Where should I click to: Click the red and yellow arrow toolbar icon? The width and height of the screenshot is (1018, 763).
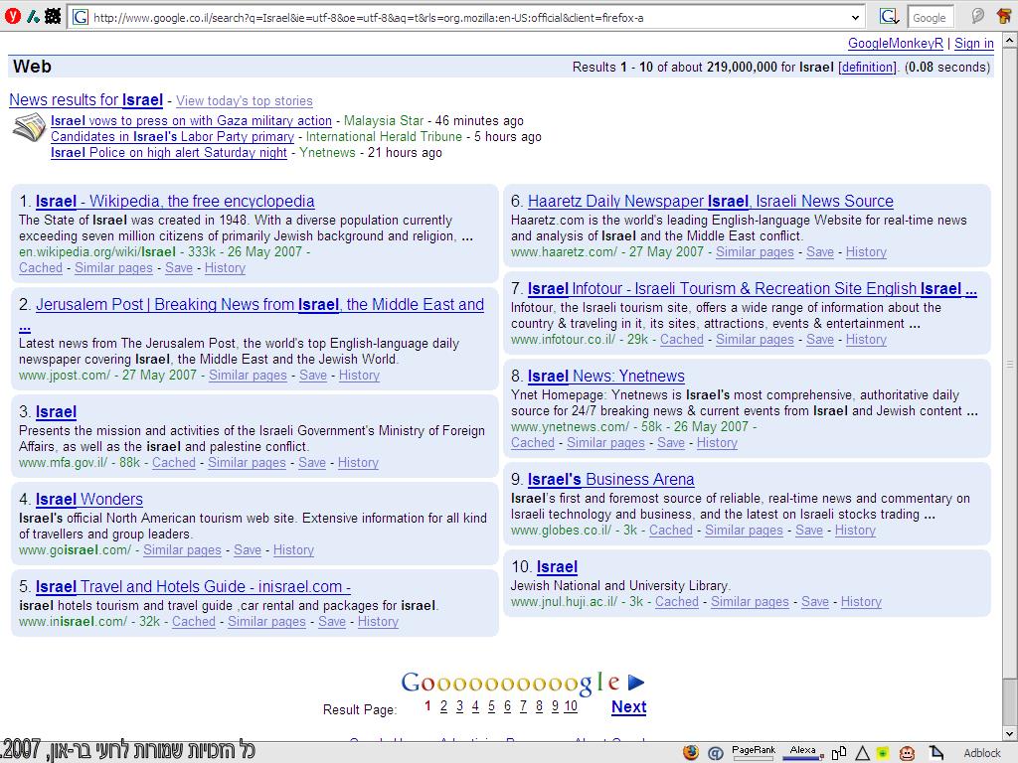click(x=1004, y=16)
